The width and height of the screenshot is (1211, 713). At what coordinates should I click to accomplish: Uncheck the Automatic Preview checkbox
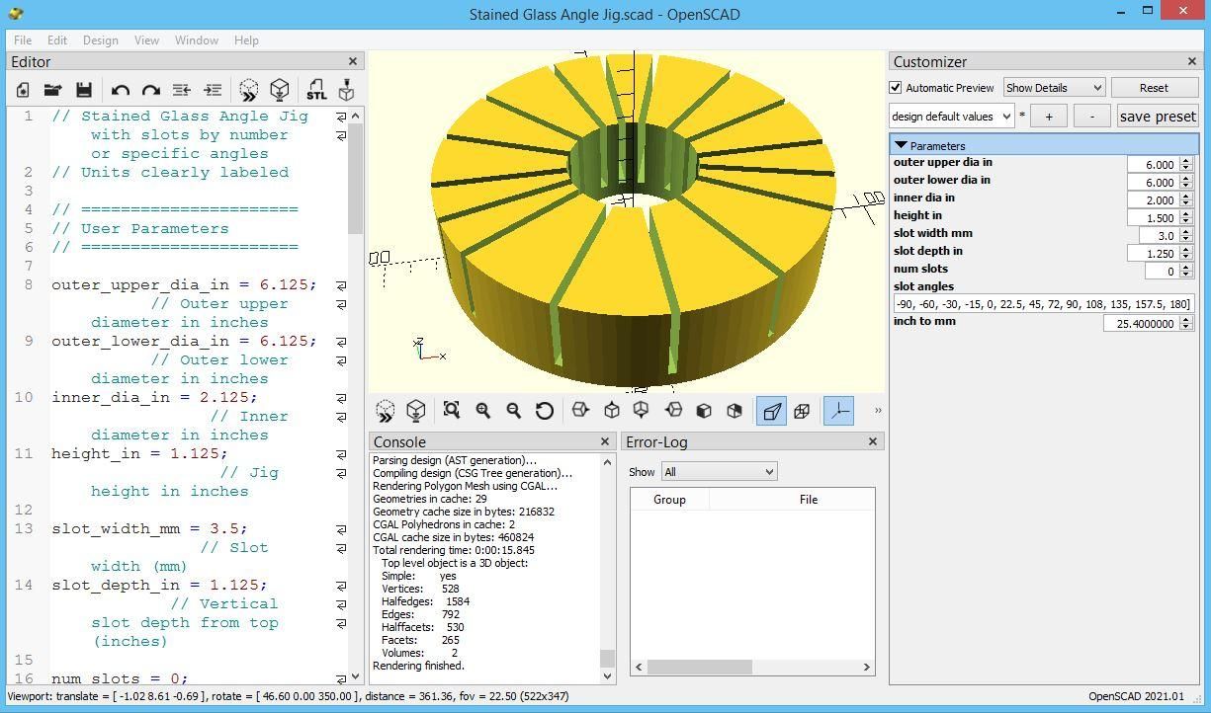(x=896, y=88)
